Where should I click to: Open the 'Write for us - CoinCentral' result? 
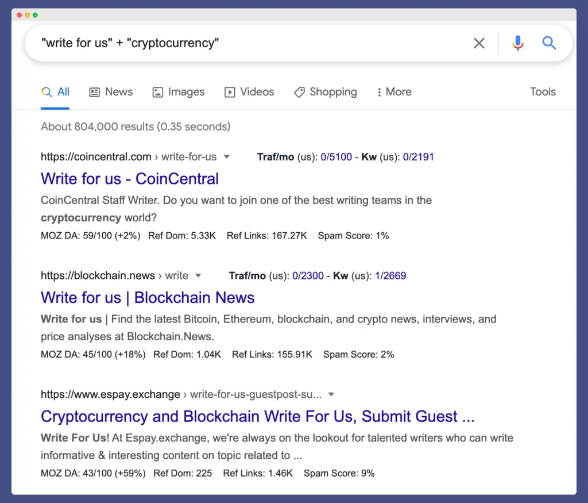coord(129,179)
